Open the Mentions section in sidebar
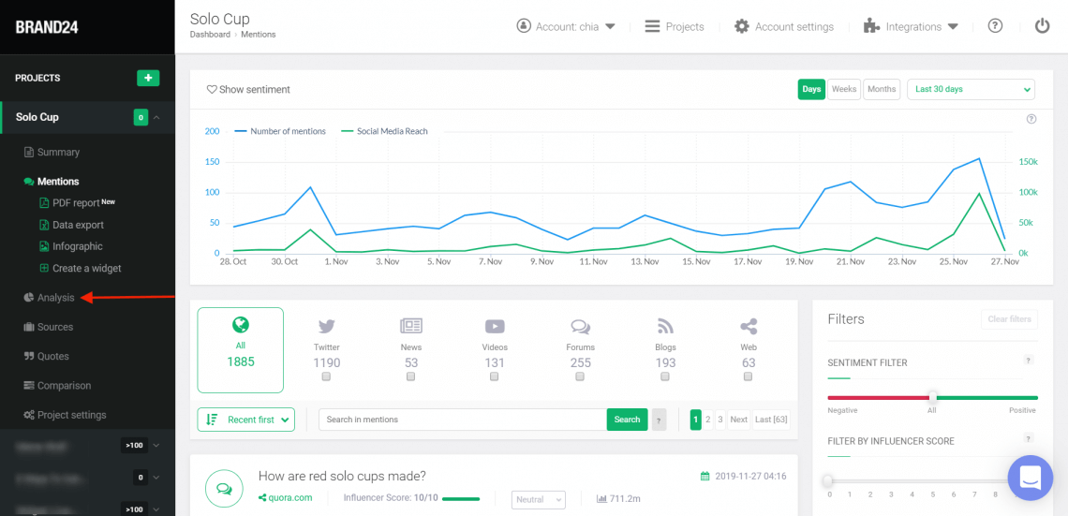The height and width of the screenshot is (516, 1068). [x=52, y=181]
